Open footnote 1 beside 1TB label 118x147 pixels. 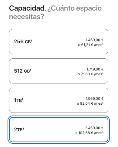[x=23, y=99]
